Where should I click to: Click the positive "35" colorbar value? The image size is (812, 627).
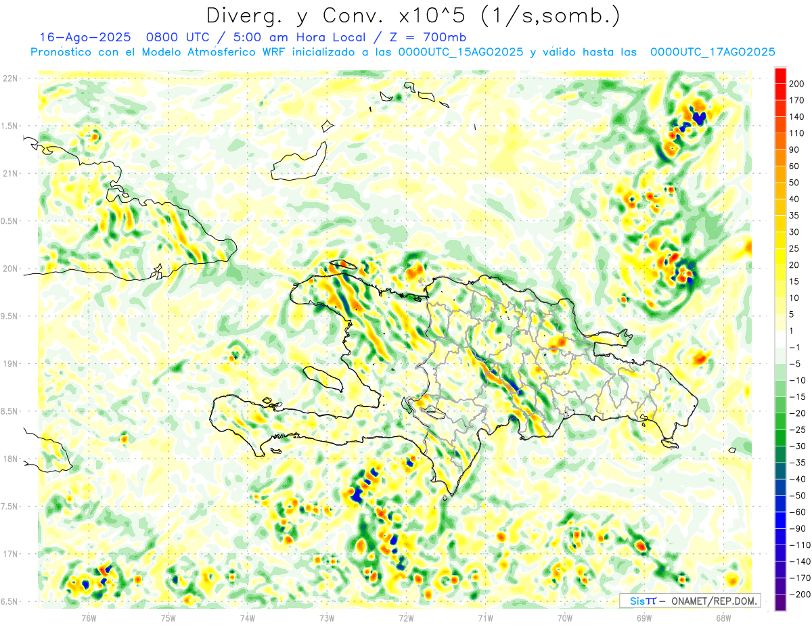tap(795, 216)
